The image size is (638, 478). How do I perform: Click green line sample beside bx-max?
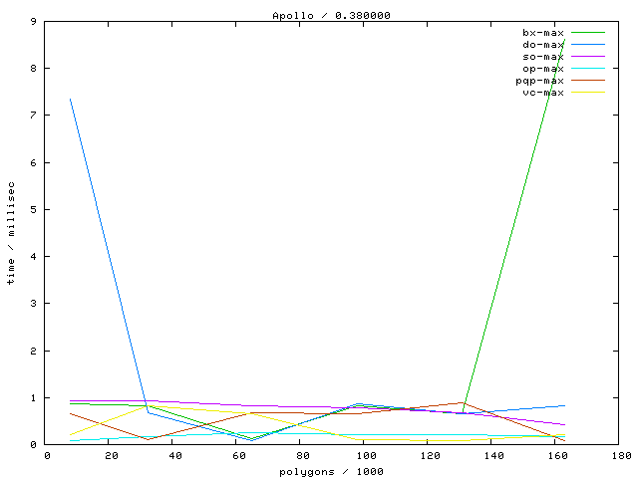click(587, 33)
